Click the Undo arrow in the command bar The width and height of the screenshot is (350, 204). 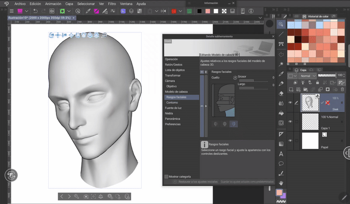(35, 10)
